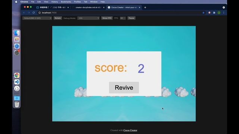
Task: Click the score value 2
Action: [x=141, y=68]
